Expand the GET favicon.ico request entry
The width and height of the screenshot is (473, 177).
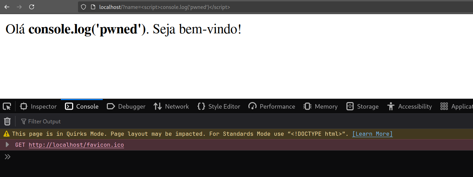tap(8, 145)
